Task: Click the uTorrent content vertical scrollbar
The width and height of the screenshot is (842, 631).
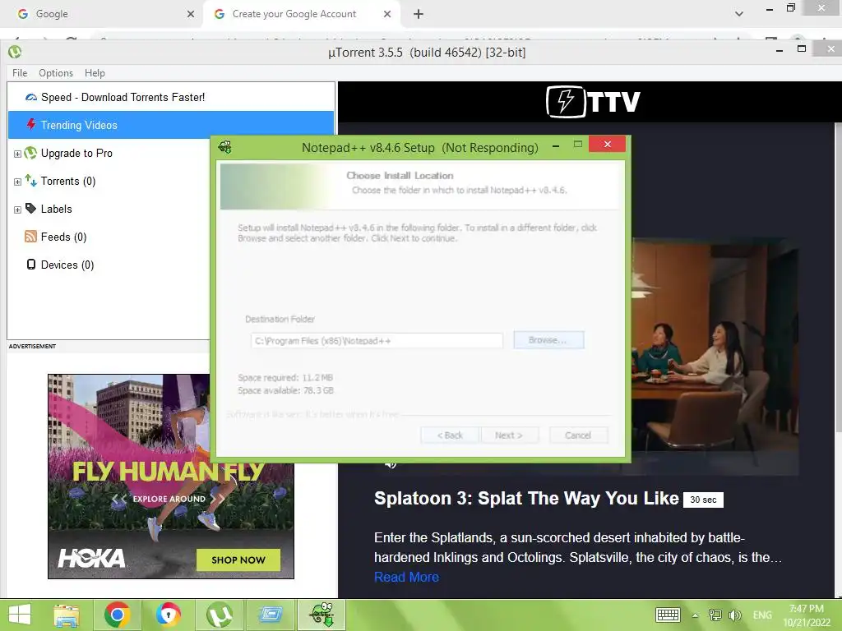Action: 838,277
